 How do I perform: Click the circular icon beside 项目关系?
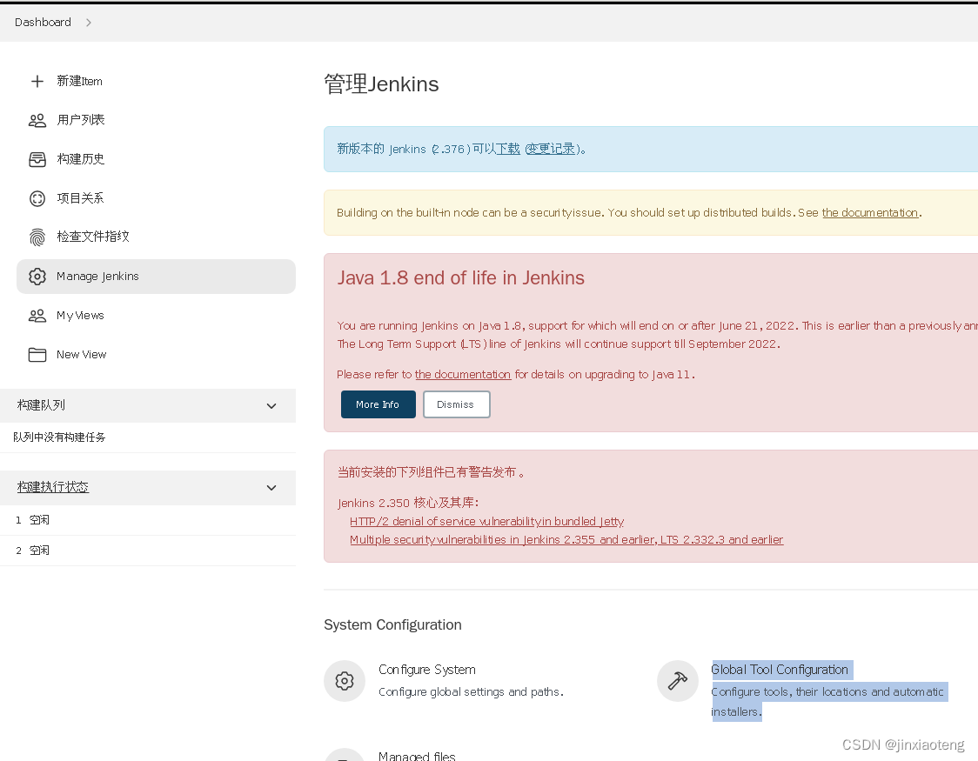point(37,198)
